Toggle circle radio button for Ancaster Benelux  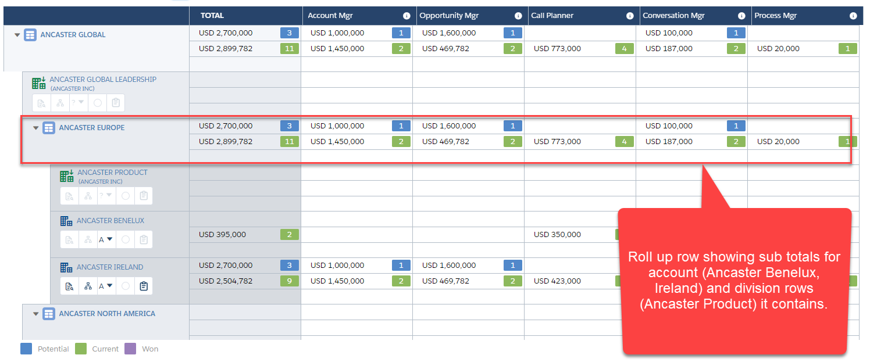pos(126,239)
